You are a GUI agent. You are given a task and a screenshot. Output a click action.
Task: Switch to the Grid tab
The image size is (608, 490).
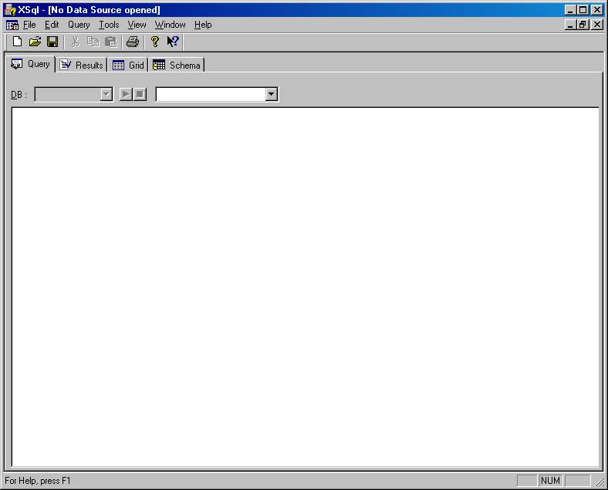click(x=128, y=65)
